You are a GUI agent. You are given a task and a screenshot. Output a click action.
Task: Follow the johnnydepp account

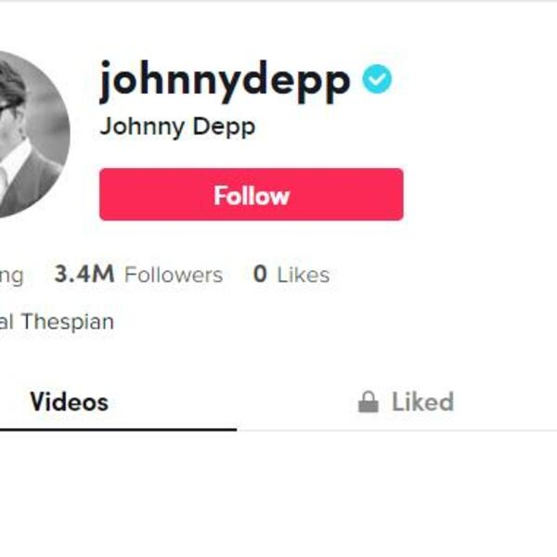(x=252, y=194)
